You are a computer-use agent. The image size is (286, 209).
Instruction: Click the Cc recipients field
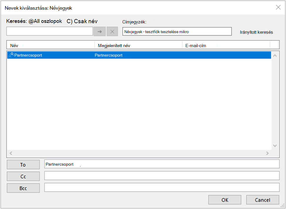162,176
